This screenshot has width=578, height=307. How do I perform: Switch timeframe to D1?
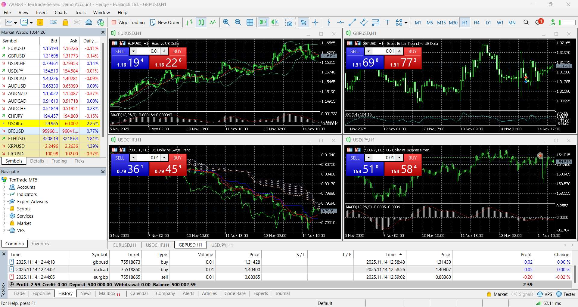click(488, 23)
